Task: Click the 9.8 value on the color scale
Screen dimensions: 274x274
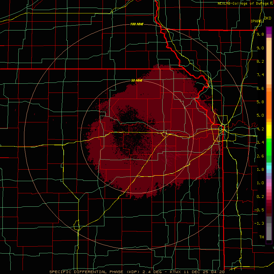Action: click(x=260, y=34)
